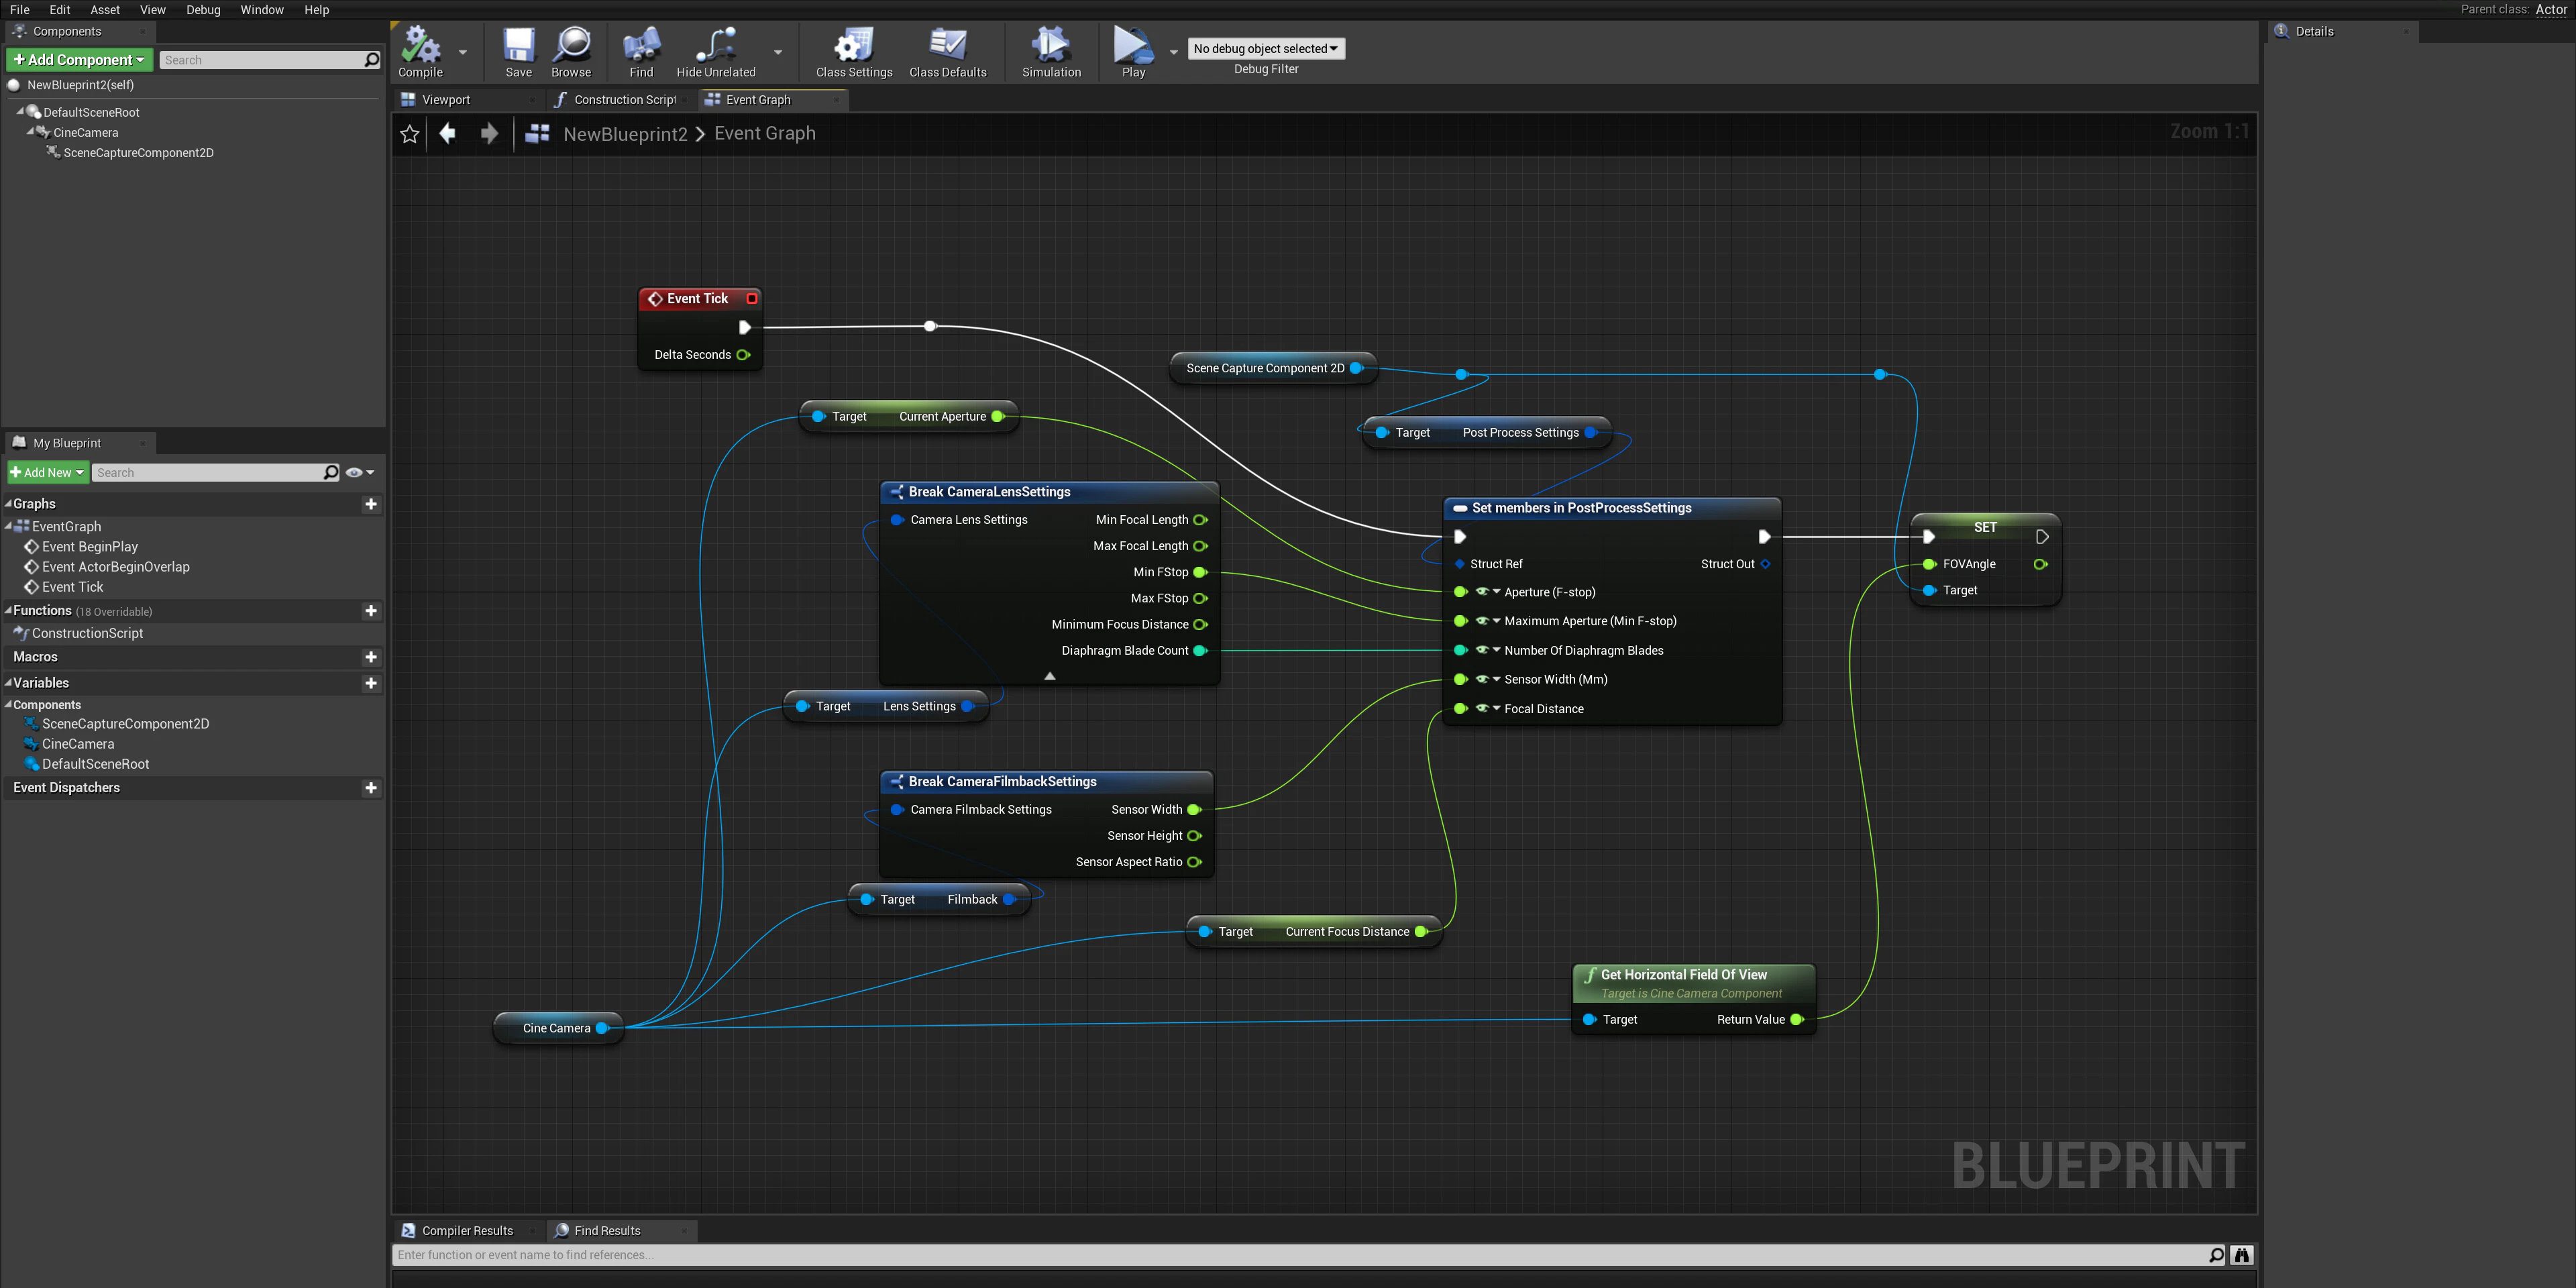Click the Play button in the toolbar
Image resolution: width=2576 pixels, height=1288 pixels.
[1133, 52]
